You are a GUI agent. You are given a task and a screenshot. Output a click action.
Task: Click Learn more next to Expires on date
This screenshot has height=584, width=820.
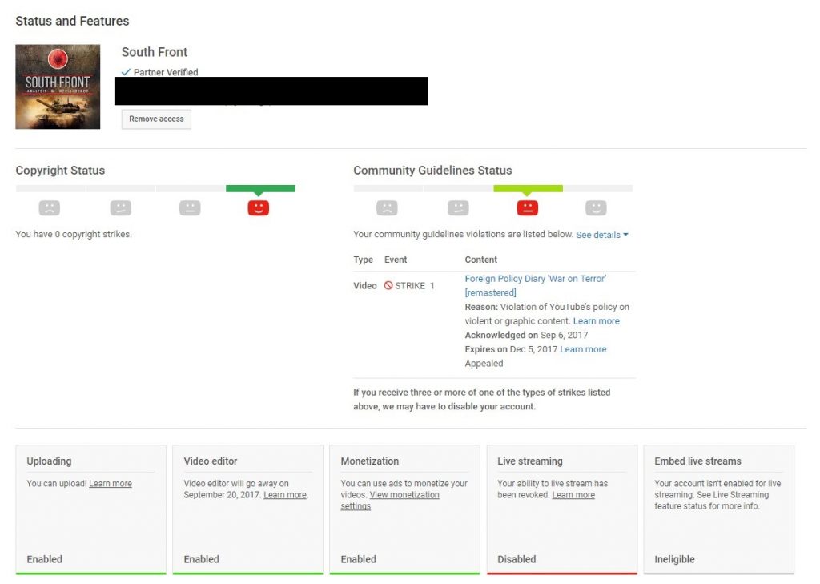583,349
